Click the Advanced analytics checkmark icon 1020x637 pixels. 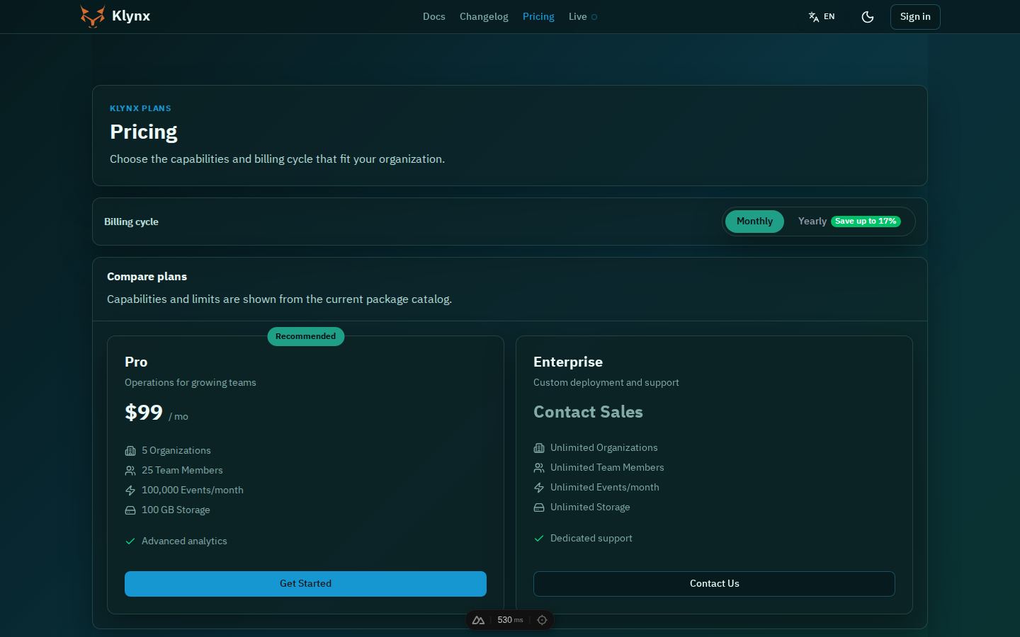pos(130,541)
